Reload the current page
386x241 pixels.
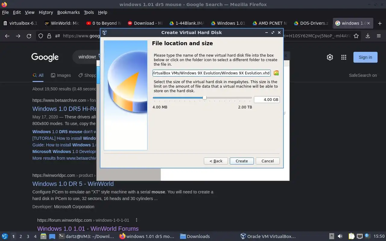(29, 36)
